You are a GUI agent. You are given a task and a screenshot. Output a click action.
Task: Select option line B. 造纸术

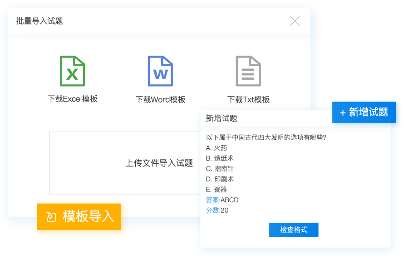tap(219, 158)
